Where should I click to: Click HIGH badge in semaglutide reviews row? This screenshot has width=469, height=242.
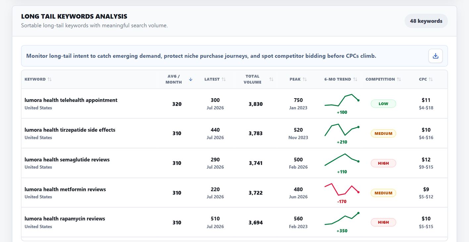[383, 163]
